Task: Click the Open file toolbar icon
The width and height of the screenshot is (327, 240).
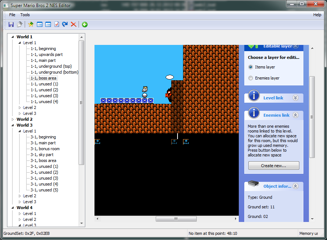Action: pyautogui.click(x=20, y=25)
